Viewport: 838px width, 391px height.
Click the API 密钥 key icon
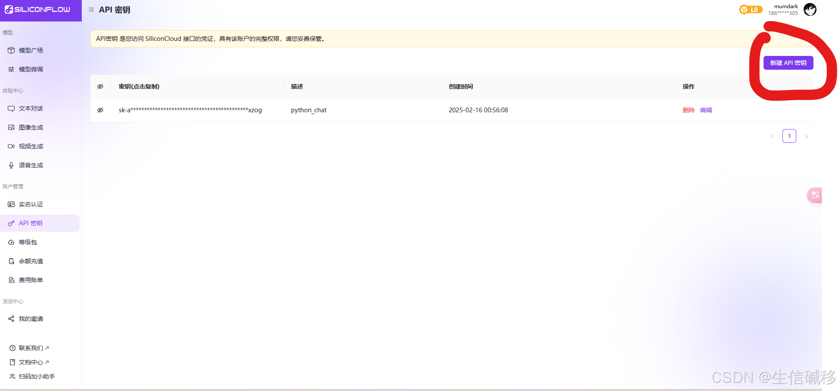[x=11, y=223]
